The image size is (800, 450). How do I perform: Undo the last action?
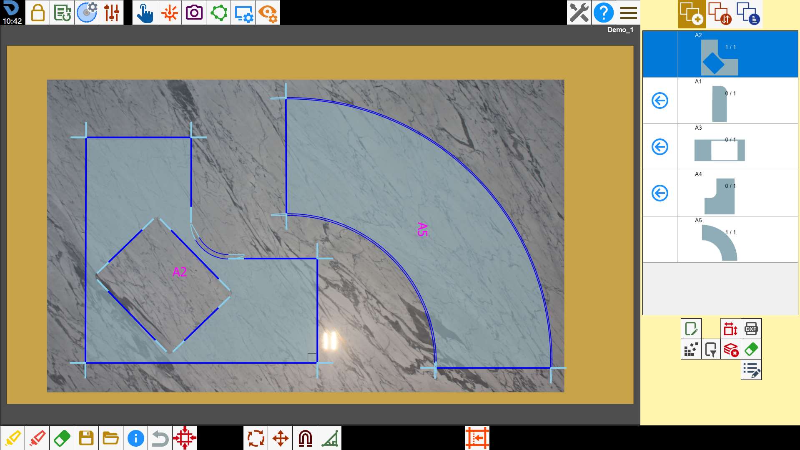pos(160,438)
